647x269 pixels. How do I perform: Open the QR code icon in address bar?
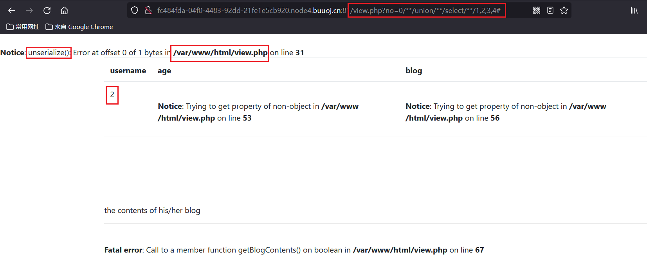pyautogui.click(x=537, y=11)
